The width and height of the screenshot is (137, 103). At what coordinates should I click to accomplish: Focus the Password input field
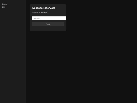click(x=49, y=18)
